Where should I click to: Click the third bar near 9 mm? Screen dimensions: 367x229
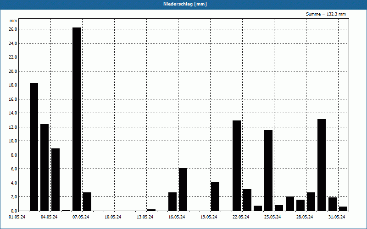(56, 180)
